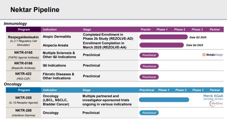The width and height of the screenshot is (227, 121).
Task: Click the Data Q2 2025 label
Action: 198,37
